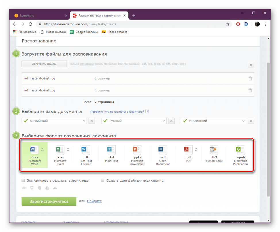Viewport: 280px width, 232px height.
Task: Open the Google Таблицы bookmark
Action: click(x=84, y=32)
